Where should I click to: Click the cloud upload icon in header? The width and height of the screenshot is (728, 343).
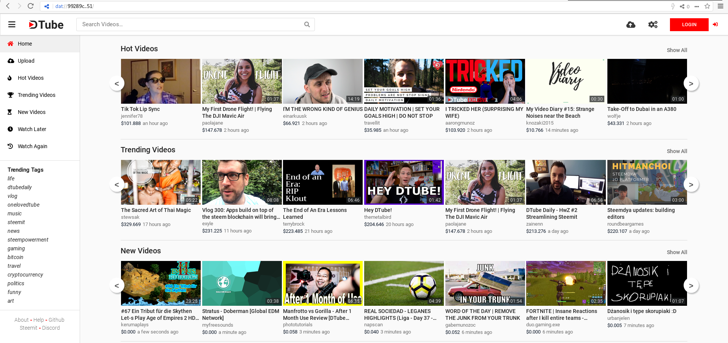point(631,25)
